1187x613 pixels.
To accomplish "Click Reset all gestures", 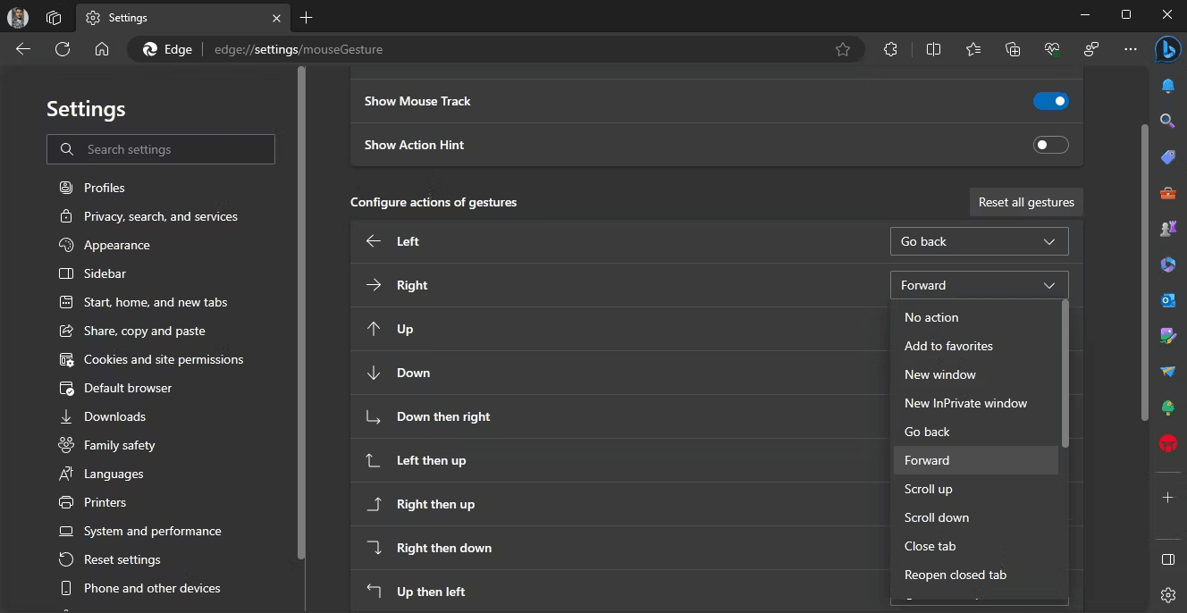I will (1025, 201).
